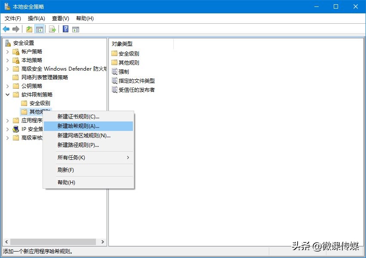Click the Export list toolbar icon
Image resolution: width=366 pixels, height=258 pixels.
coord(52,29)
